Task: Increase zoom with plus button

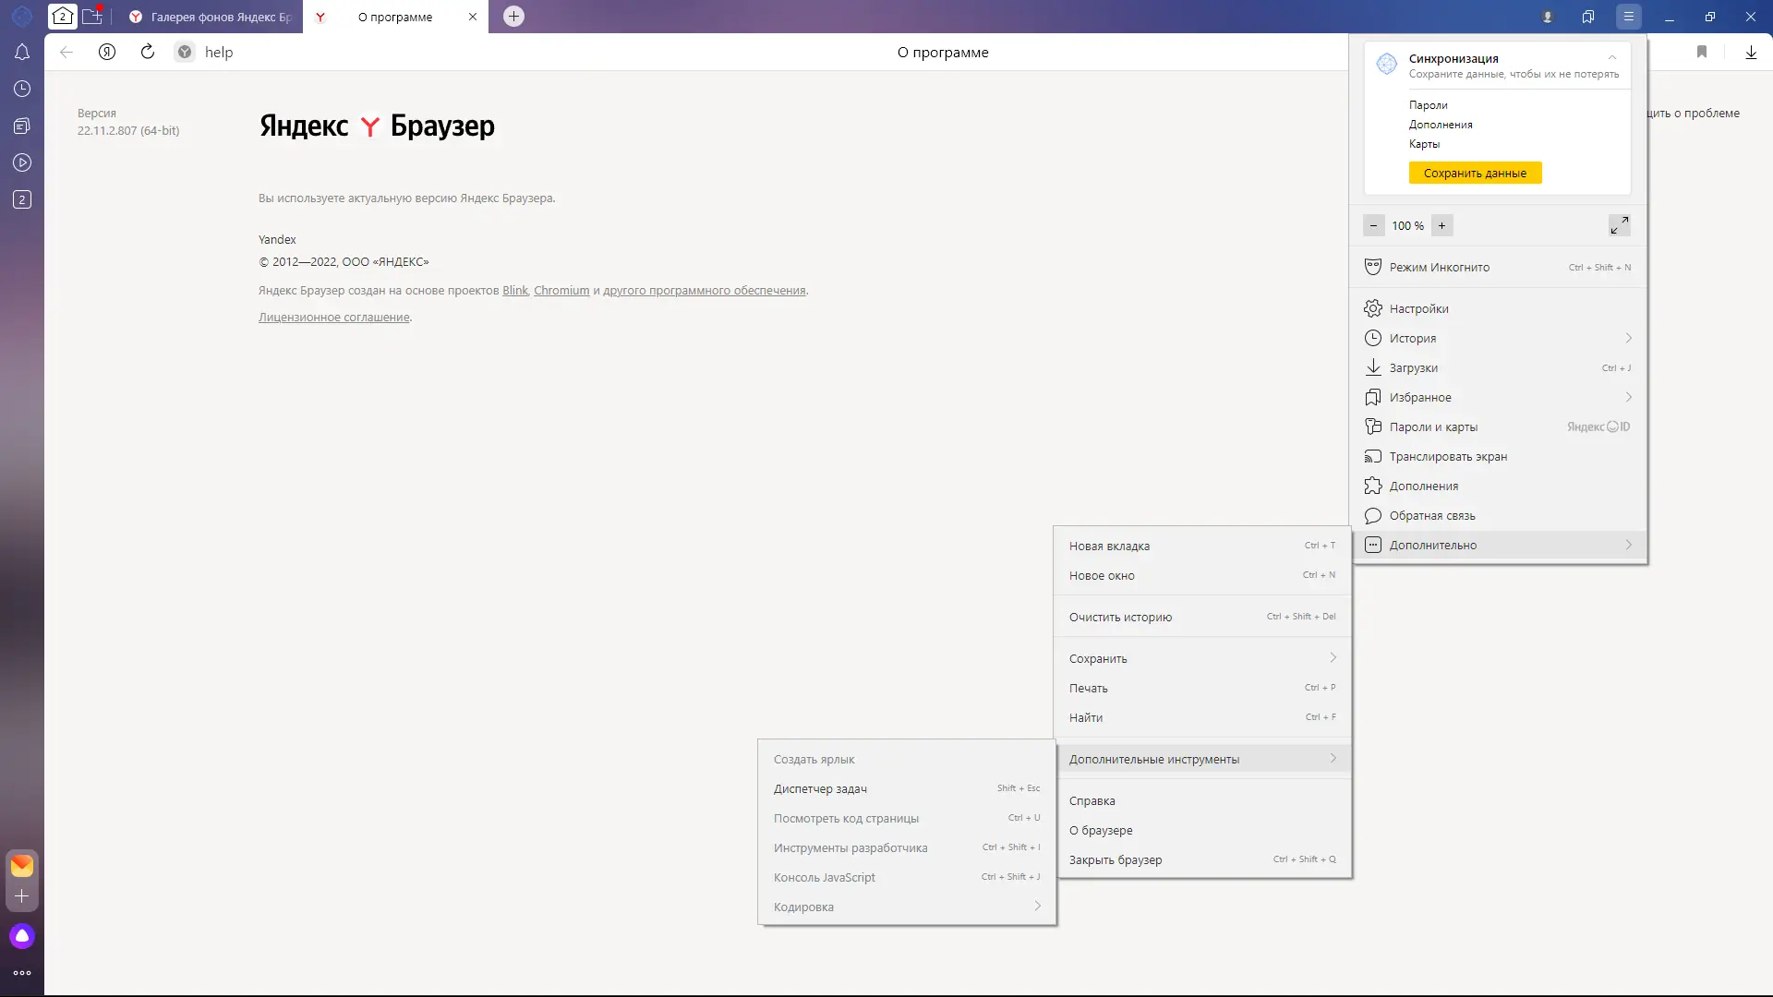Action: pos(1441,225)
